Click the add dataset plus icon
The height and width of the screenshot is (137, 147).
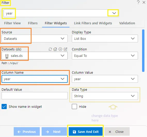[x=60, y=49]
